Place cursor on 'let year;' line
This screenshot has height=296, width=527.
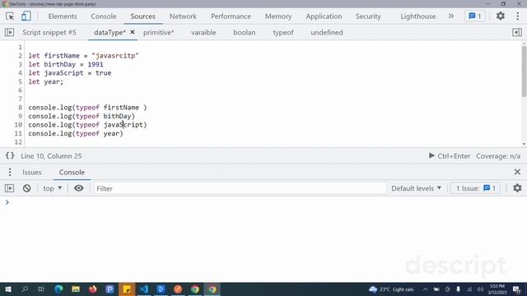[x=46, y=81]
